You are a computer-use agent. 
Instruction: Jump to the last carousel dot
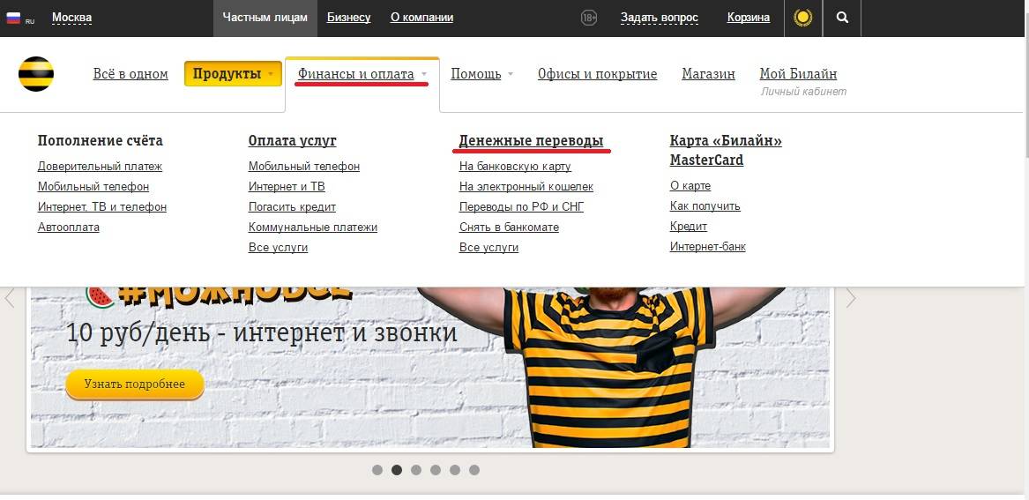pyautogui.click(x=474, y=470)
